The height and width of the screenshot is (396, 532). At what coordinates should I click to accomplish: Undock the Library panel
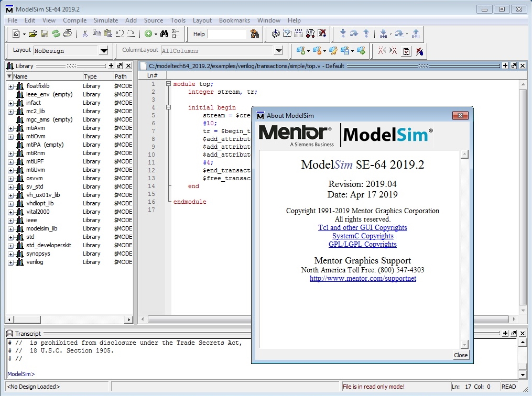point(120,66)
